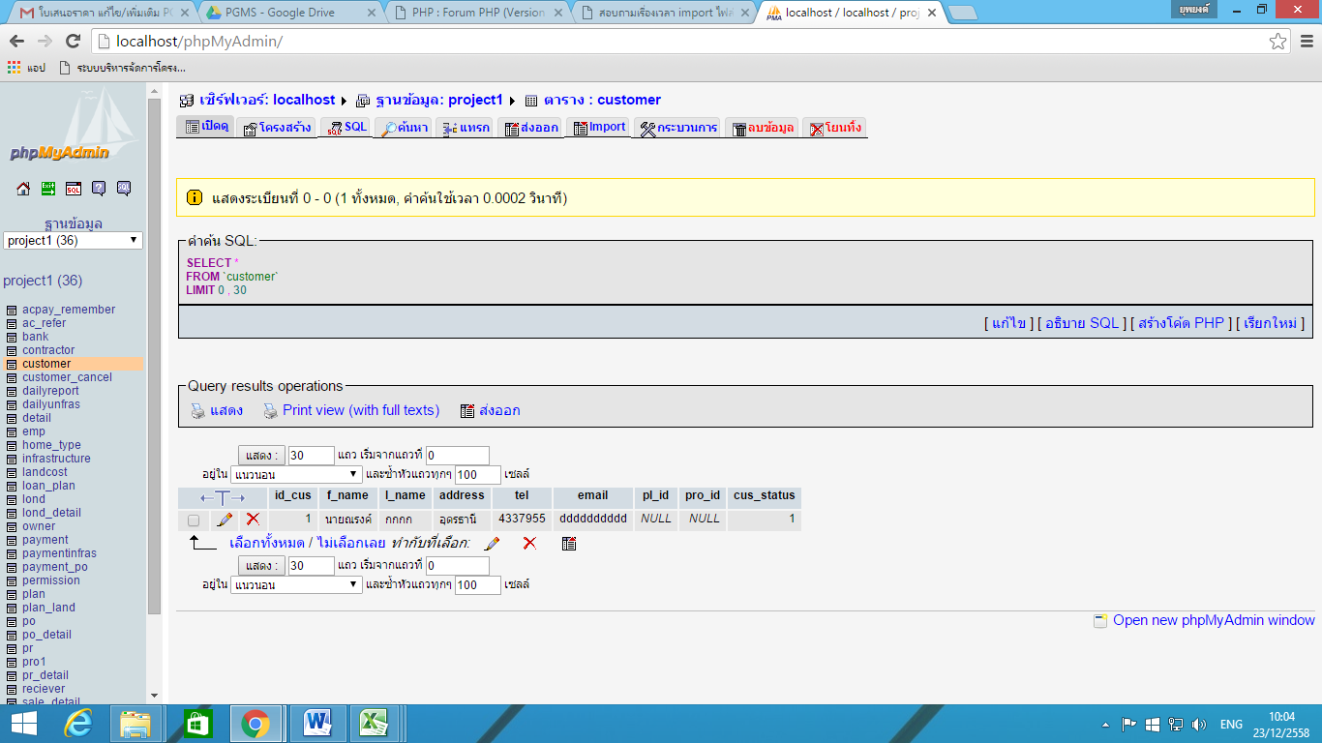
Task: Open the contractor table in sidebar
Action: 48,350
